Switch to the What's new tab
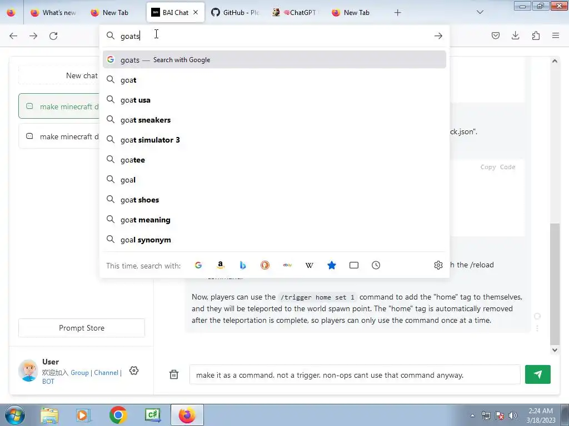 pos(53,12)
